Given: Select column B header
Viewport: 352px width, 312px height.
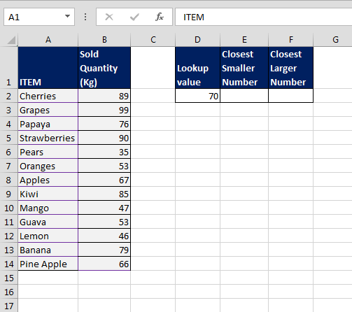Looking at the screenshot, I should coord(104,40).
